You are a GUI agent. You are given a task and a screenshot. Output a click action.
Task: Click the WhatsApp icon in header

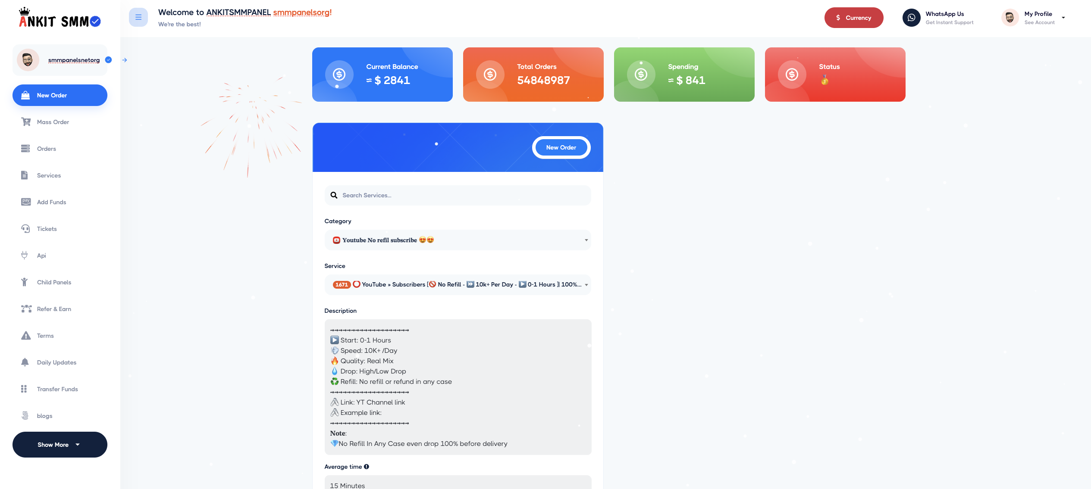911,18
